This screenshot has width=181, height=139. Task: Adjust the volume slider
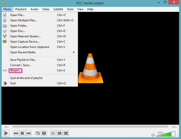[166, 134]
